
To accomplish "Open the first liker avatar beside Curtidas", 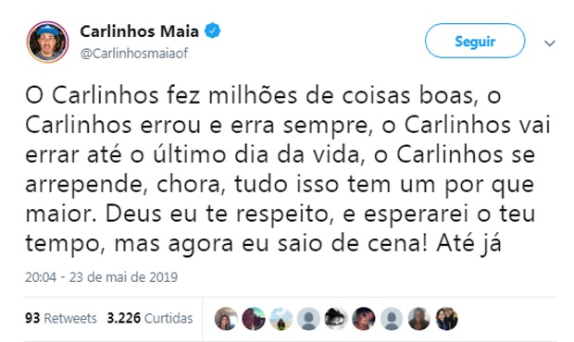I will 226,319.
